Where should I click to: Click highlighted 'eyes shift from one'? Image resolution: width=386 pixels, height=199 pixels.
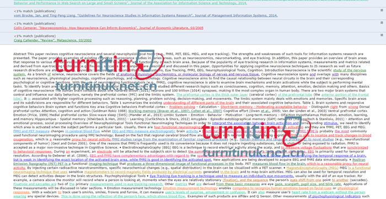click(x=305, y=180)
